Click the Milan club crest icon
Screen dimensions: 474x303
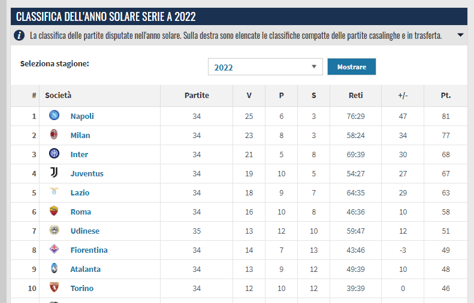[54, 134]
